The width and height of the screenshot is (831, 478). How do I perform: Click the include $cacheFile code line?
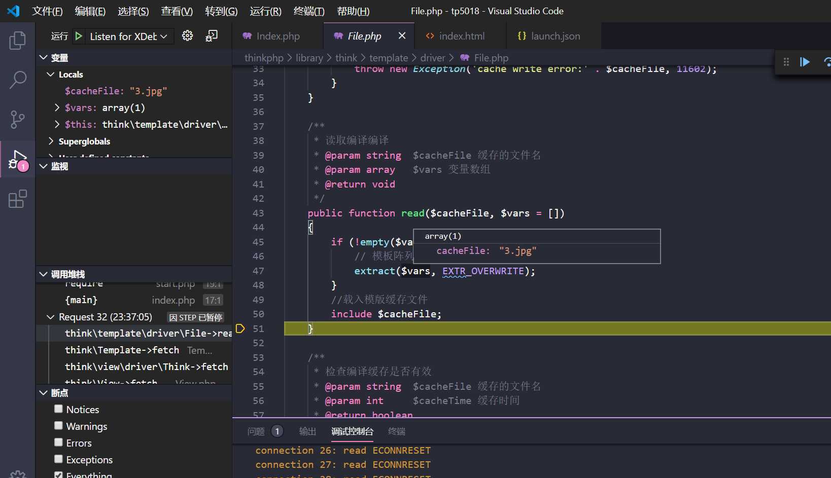(x=386, y=314)
